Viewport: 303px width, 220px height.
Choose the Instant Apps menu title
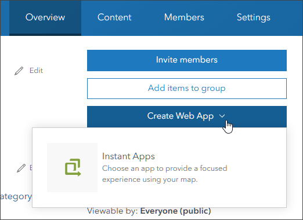click(x=128, y=156)
